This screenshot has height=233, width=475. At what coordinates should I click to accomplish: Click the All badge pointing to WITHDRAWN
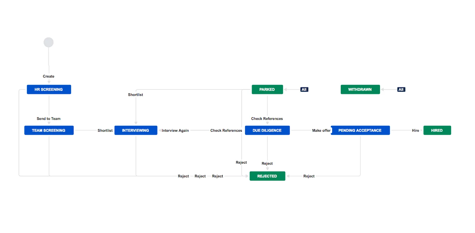[x=401, y=89]
